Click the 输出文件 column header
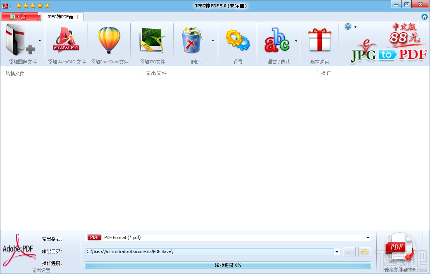This screenshot has height=274, width=430. [x=156, y=73]
